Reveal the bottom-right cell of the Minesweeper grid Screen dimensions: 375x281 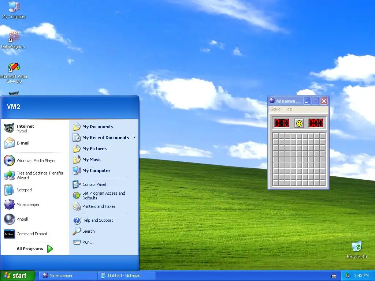323,183
